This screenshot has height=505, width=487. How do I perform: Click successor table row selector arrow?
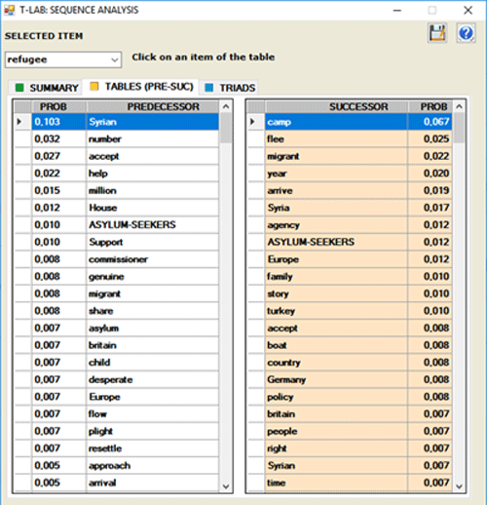click(x=252, y=122)
